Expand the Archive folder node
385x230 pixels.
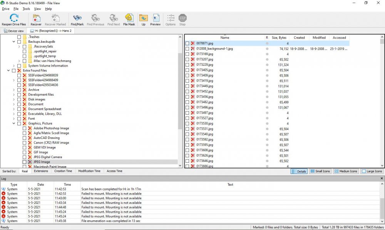pyautogui.click(x=14, y=90)
